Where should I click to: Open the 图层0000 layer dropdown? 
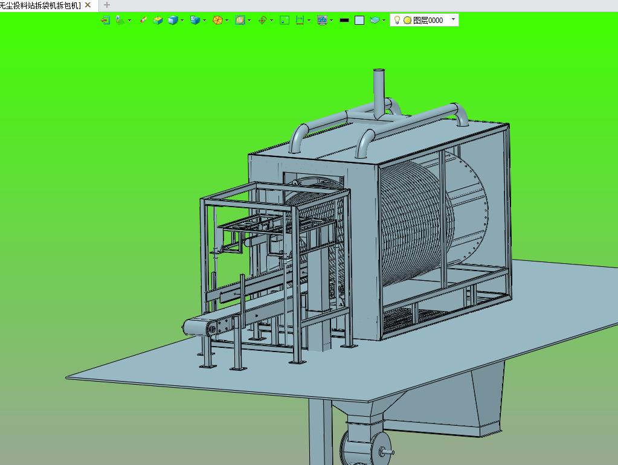[453, 19]
